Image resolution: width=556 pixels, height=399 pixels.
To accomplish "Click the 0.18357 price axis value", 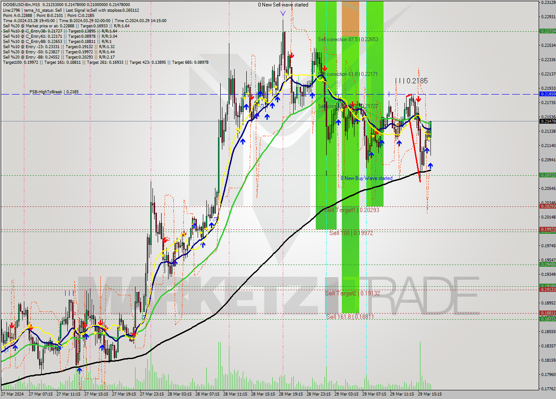I will pos(548,346).
